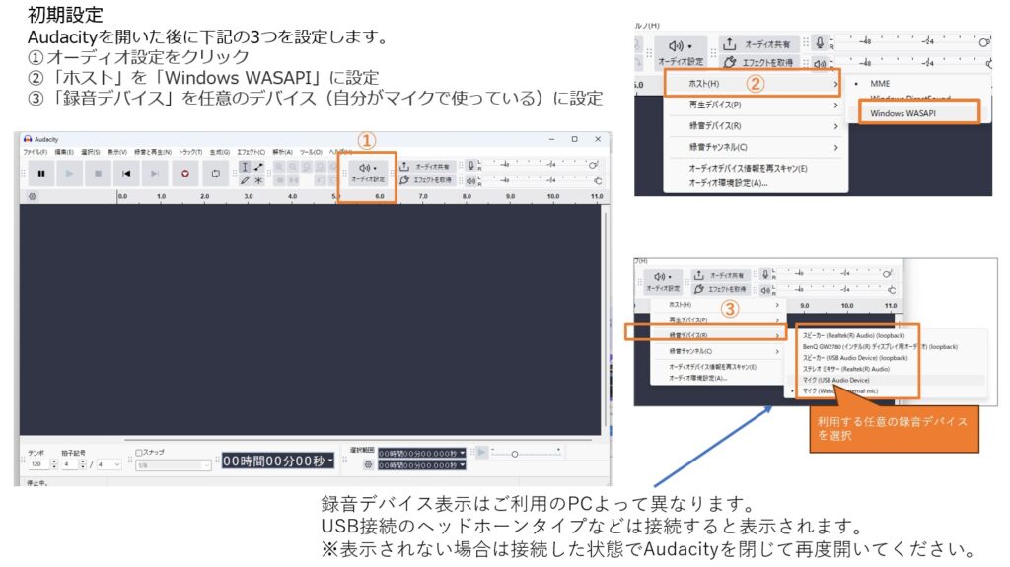Adjust the playback speed slider

pos(514,454)
